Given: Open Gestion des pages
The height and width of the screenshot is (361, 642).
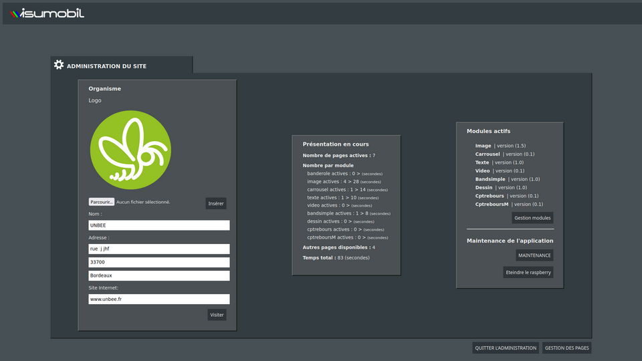Looking at the screenshot, I should tap(566, 348).
